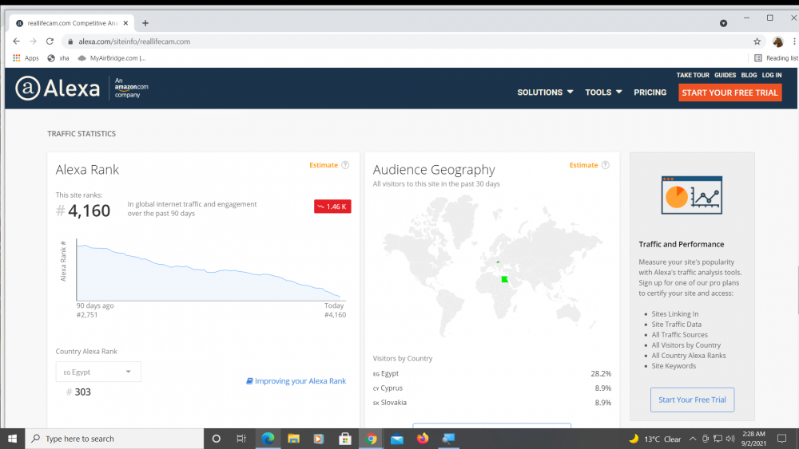Open Firefox from the taskbar
Image resolution: width=799 pixels, height=449 pixels.
click(x=423, y=439)
